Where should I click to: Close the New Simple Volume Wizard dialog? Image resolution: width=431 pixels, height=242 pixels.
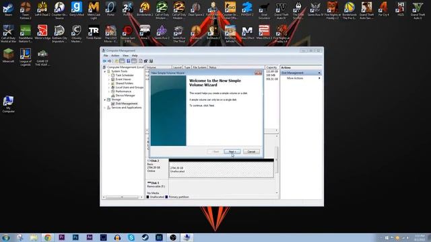(258, 73)
